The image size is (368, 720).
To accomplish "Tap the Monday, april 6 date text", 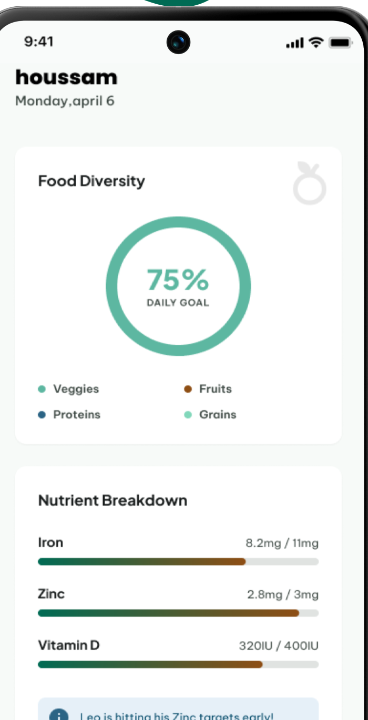I will (65, 101).
